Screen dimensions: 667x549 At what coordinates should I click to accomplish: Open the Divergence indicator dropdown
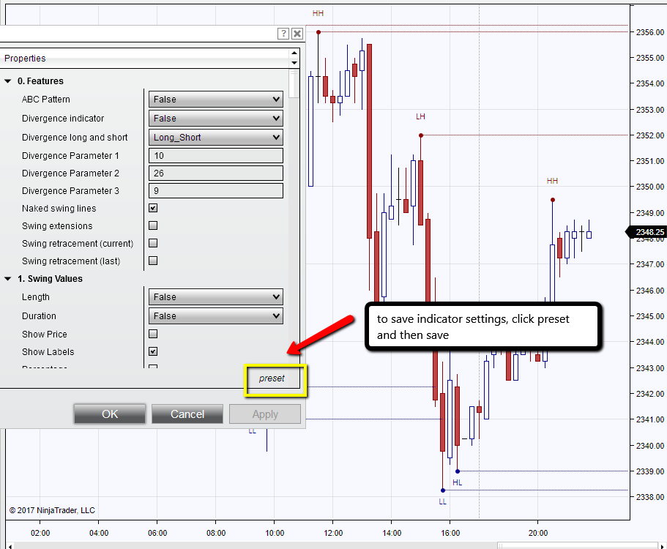tap(216, 119)
